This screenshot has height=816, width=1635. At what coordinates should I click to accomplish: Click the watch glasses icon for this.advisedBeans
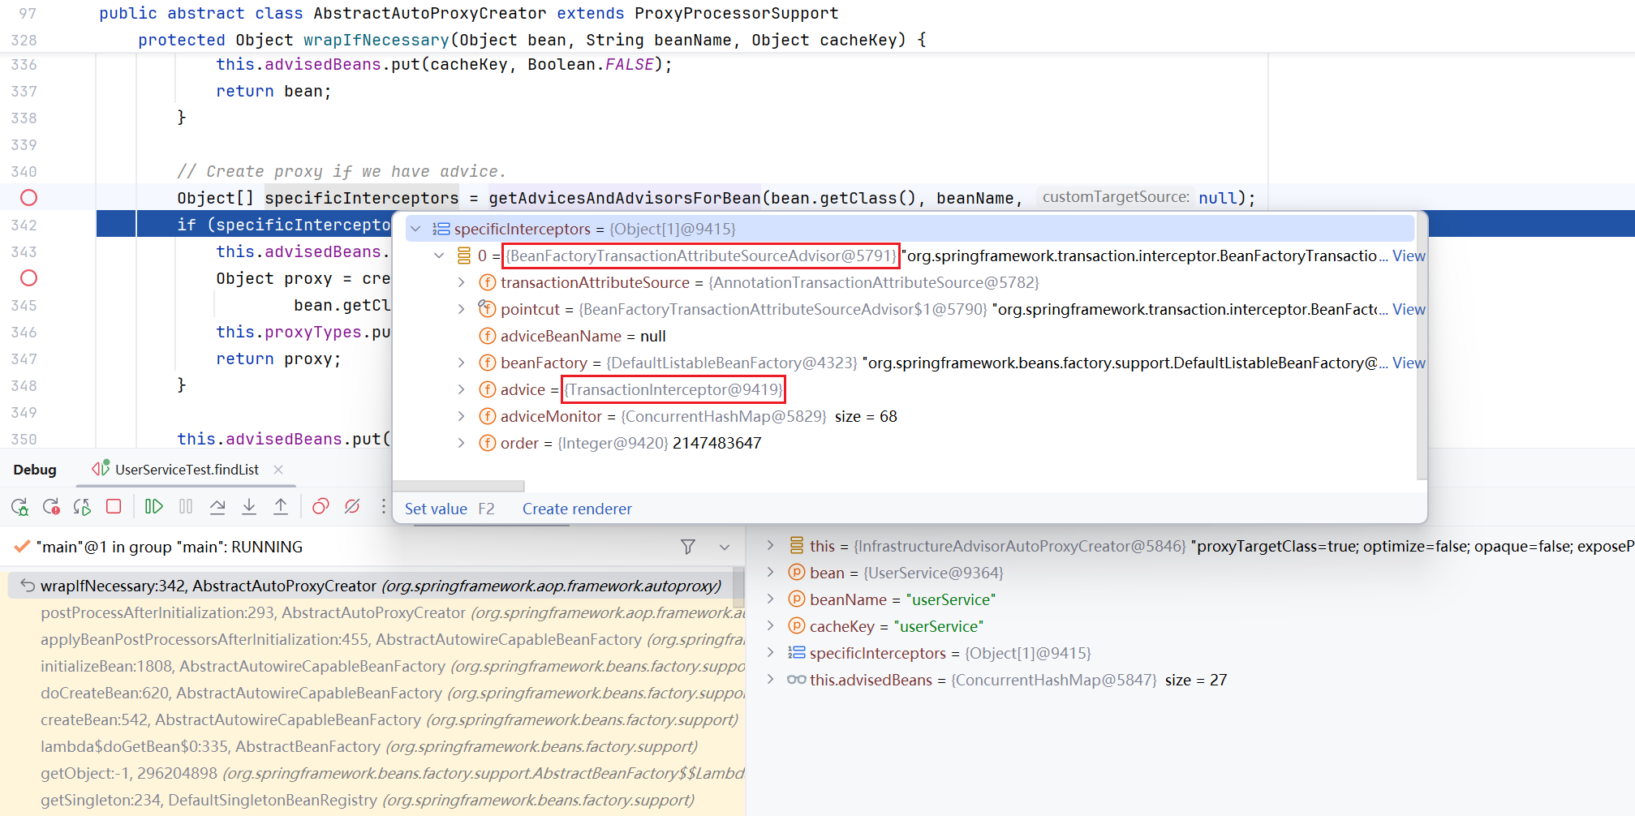click(x=797, y=680)
